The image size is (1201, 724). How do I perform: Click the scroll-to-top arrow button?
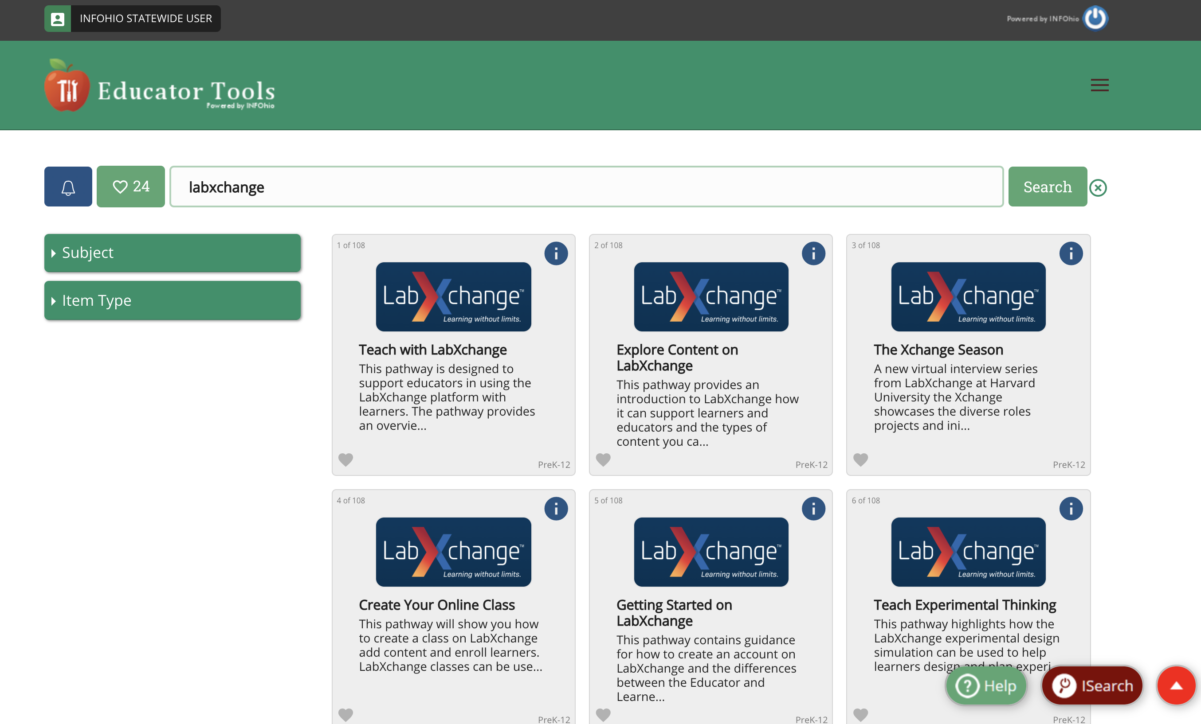1176,685
